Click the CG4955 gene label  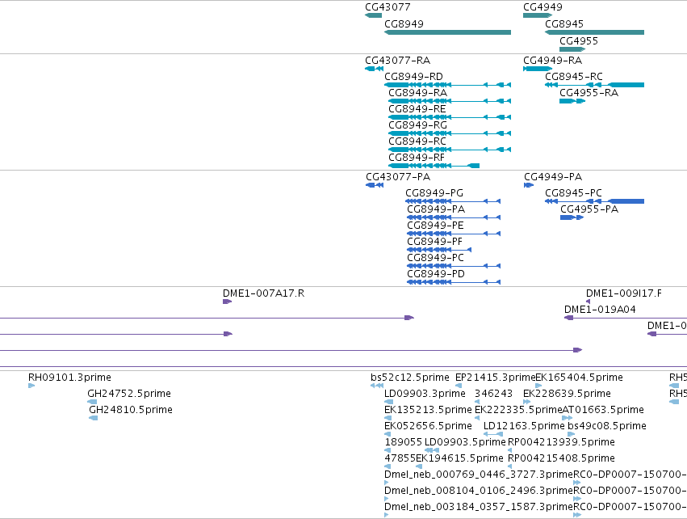(578, 40)
